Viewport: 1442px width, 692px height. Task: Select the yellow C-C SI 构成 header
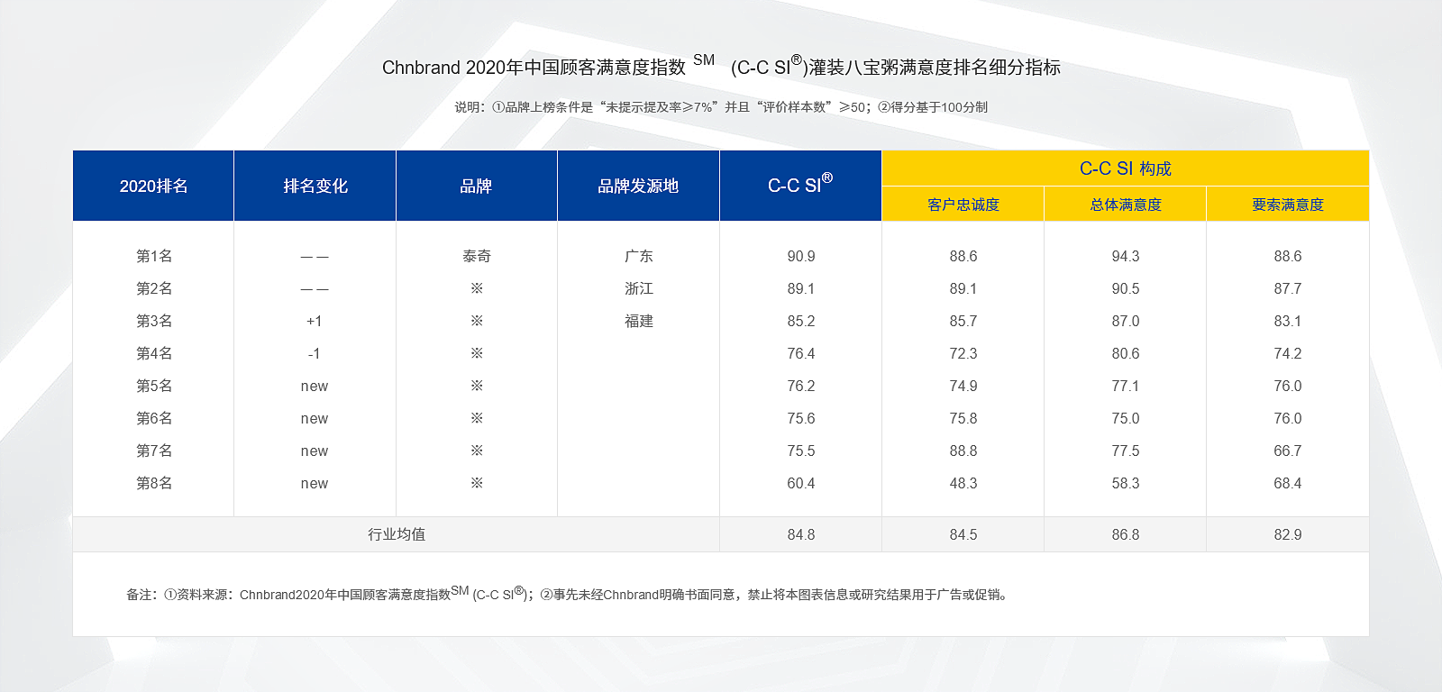pyautogui.click(x=1125, y=168)
